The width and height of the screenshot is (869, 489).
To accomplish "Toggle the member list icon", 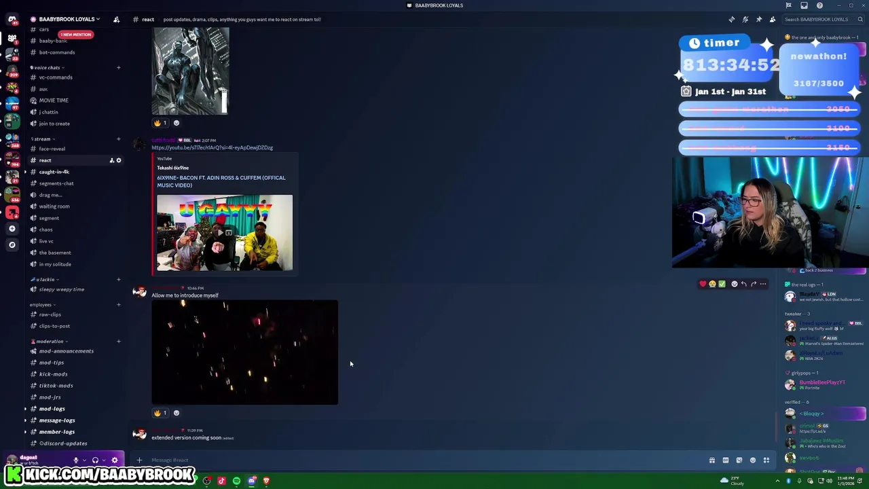I will pyautogui.click(x=772, y=19).
